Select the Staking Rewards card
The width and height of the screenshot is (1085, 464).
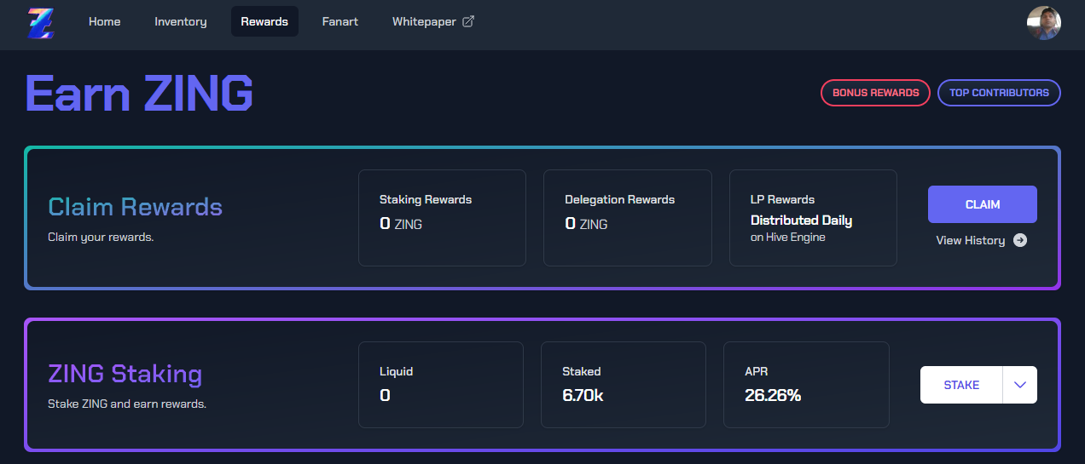coord(442,218)
